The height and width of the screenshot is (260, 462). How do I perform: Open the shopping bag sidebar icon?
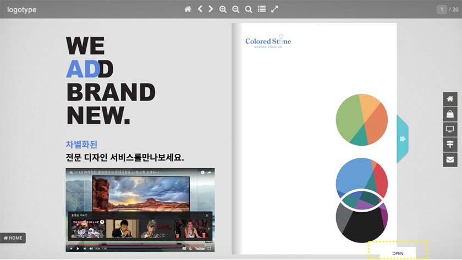[x=450, y=114]
